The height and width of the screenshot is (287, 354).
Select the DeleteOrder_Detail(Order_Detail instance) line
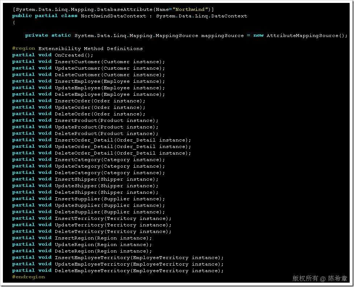(x=101, y=153)
